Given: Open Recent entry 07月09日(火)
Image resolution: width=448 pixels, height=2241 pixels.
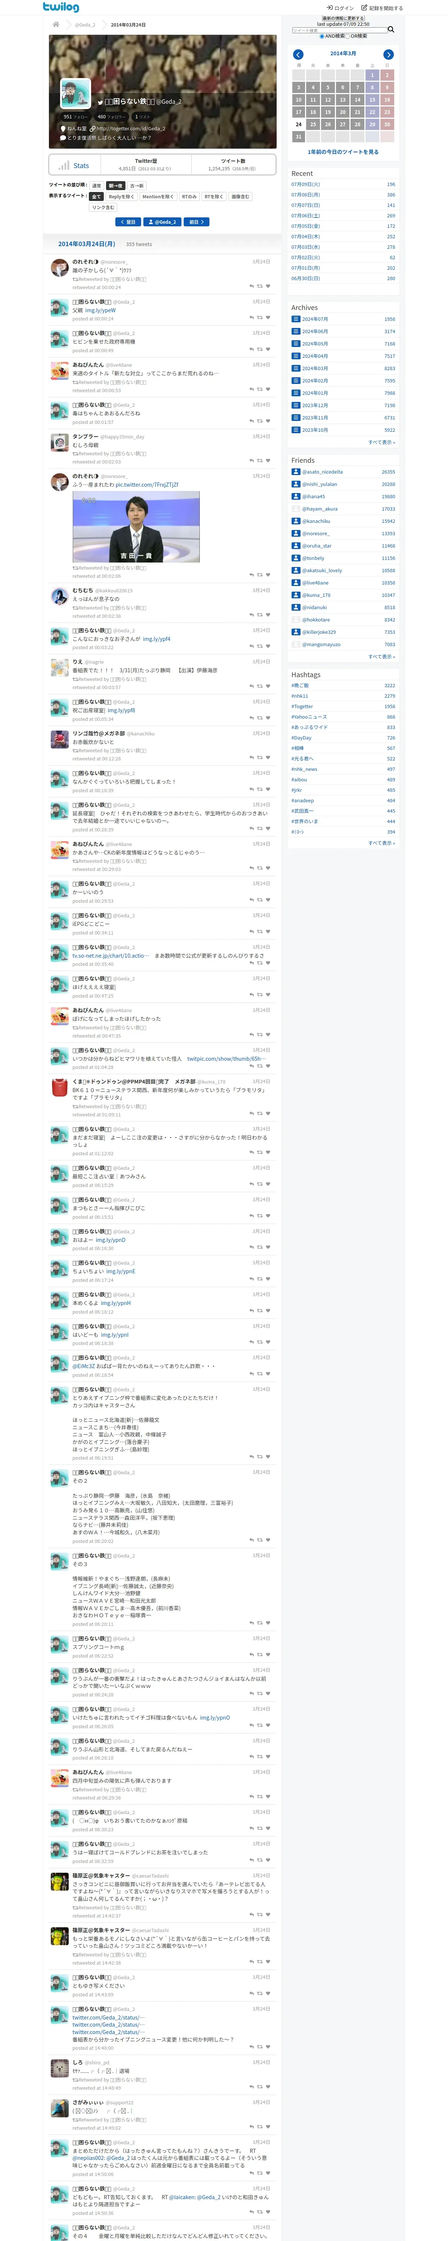Looking at the screenshot, I should pyautogui.click(x=305, y=185).
